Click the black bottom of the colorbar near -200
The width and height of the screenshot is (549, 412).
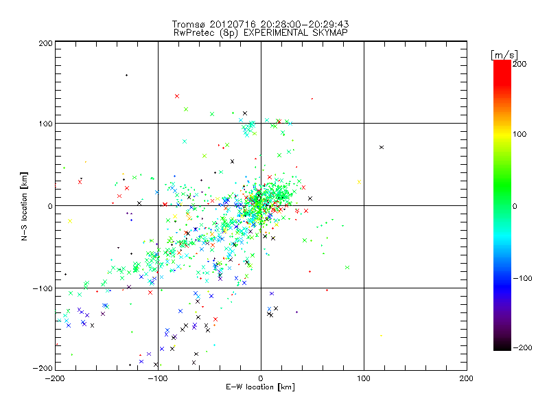tap(502, 346)
